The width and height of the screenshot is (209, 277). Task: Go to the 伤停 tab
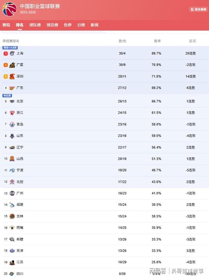pos(67,25)
